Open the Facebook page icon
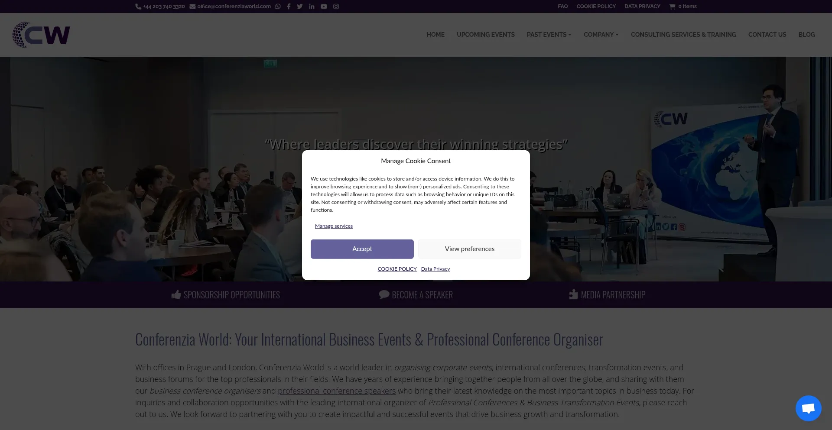 [x=289, y=6]
